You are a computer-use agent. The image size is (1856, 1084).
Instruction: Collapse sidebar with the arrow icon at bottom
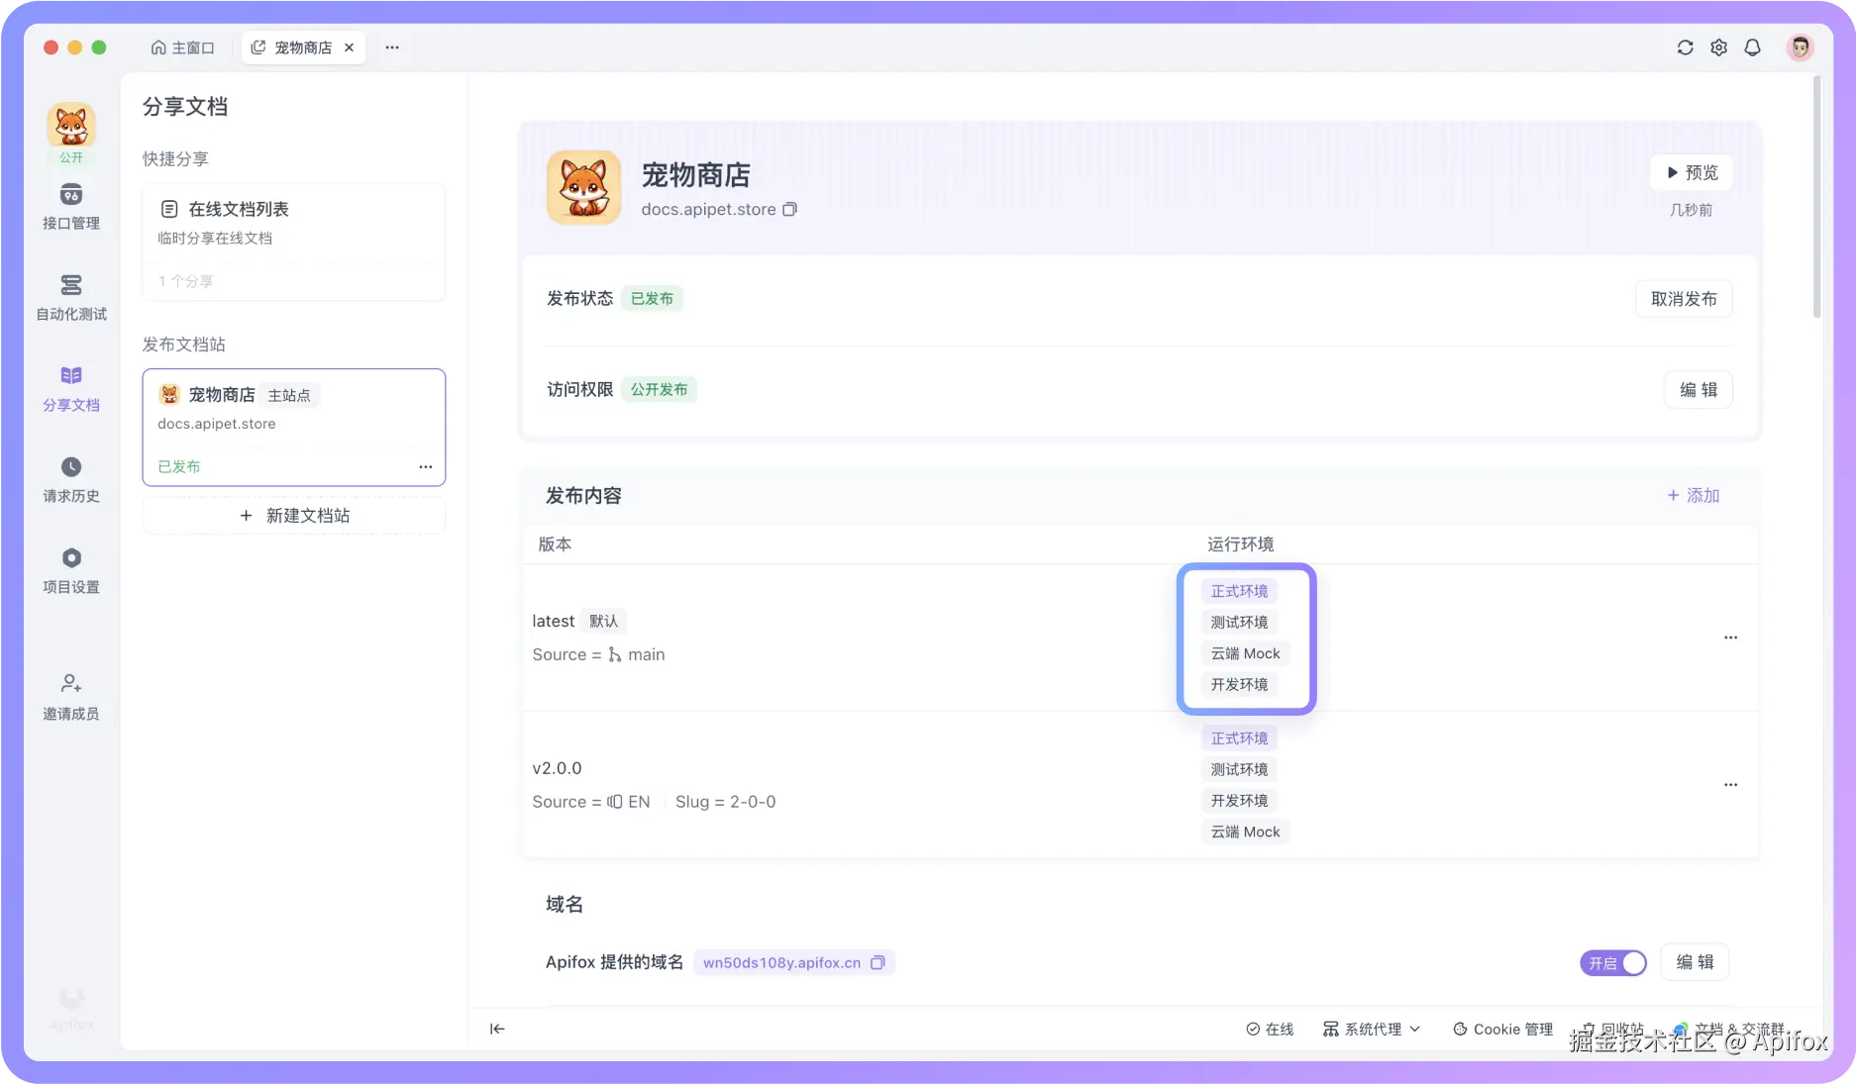coord(497,1029)
